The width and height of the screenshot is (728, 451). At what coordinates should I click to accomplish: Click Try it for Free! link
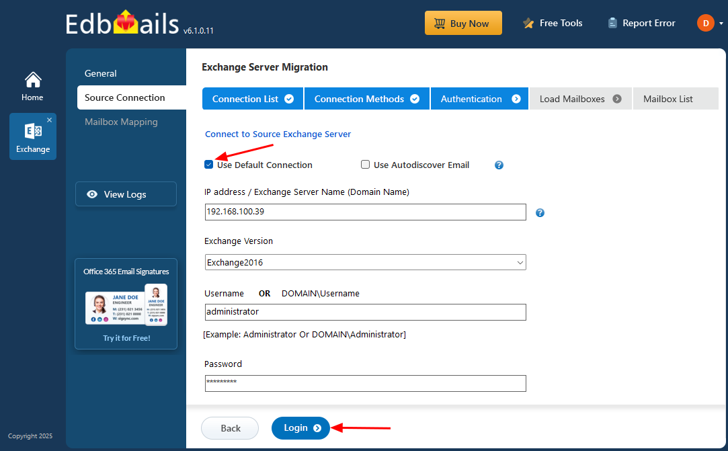[126, 338]
